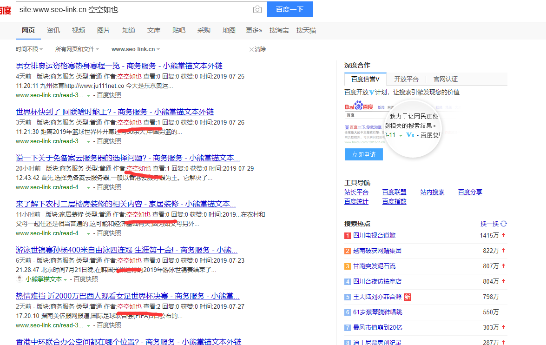This screenshot has height=345, width=546.
Task: Open the 百度分享 tool link
Action: [x=470, y=192]
